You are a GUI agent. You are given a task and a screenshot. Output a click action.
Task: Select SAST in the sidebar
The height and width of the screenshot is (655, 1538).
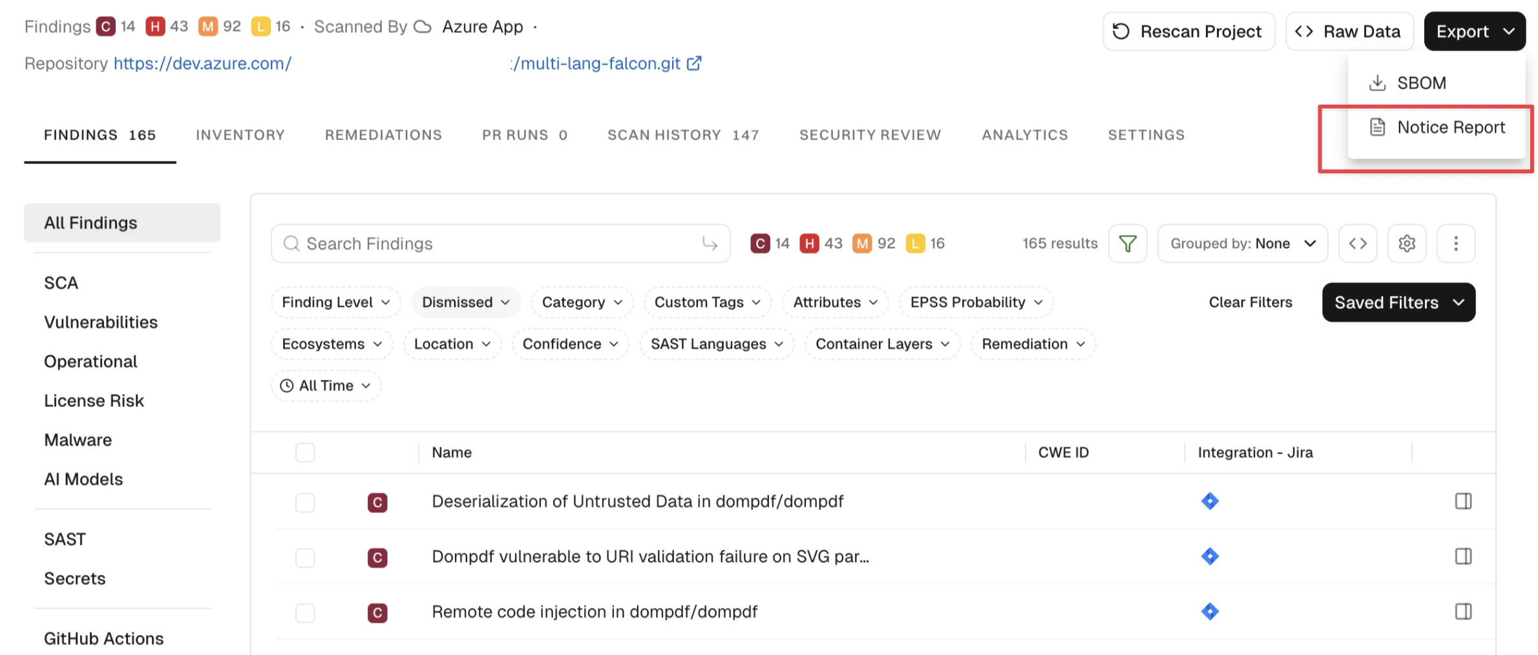point(65,539)
